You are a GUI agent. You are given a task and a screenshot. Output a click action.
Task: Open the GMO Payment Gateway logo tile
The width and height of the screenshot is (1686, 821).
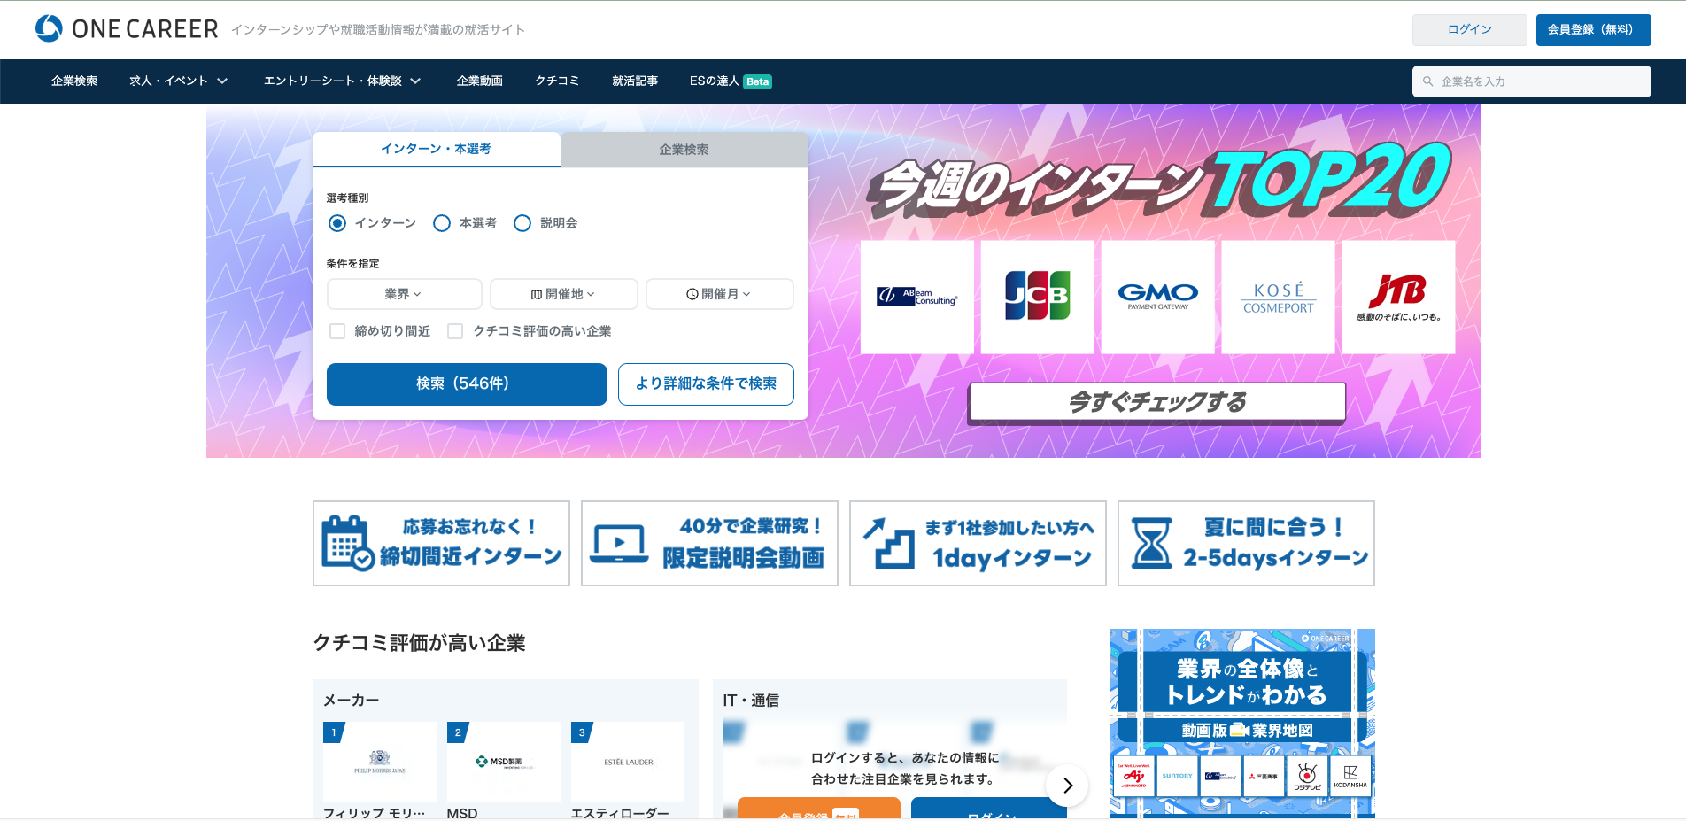[x=1158, y=298]
